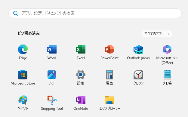Viewport: 188px width, 117px height.
Task: Open メモ帳 notepad icon
Action: pos(167,75)
